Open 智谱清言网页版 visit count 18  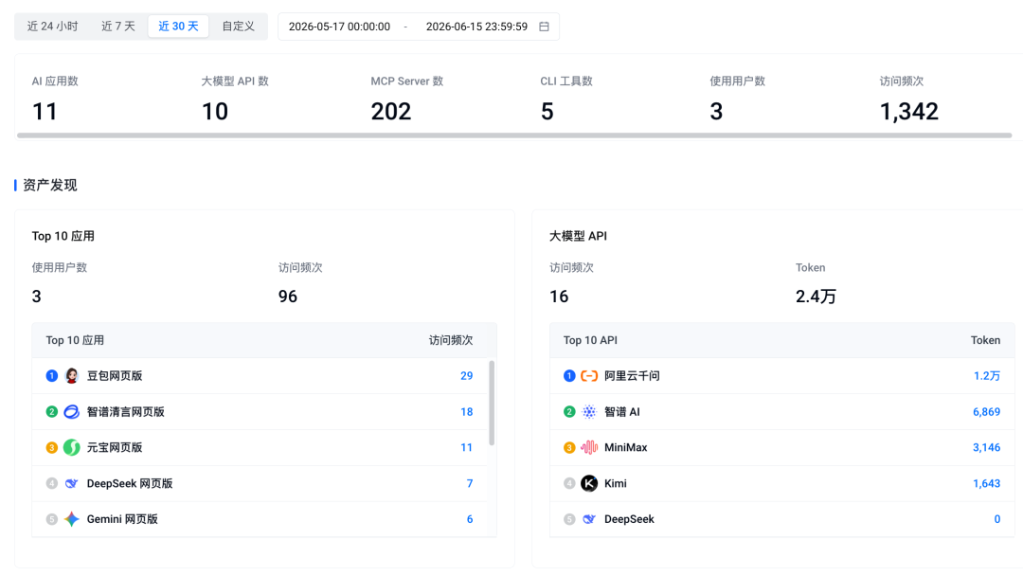(x=466, y=411)
